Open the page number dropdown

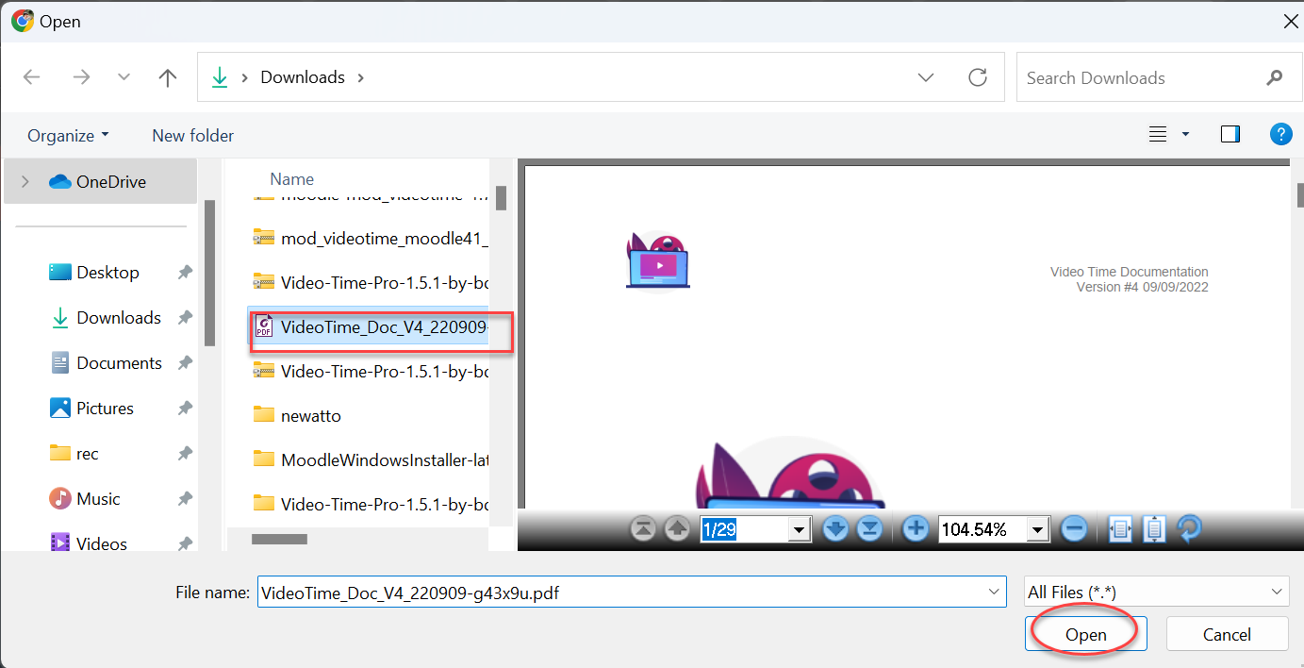[800, 530]
